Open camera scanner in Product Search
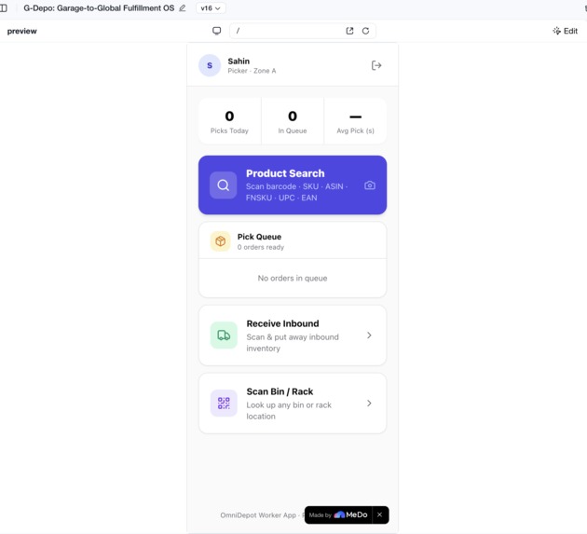This screenshot has width=587, height=534. (370, 185)
